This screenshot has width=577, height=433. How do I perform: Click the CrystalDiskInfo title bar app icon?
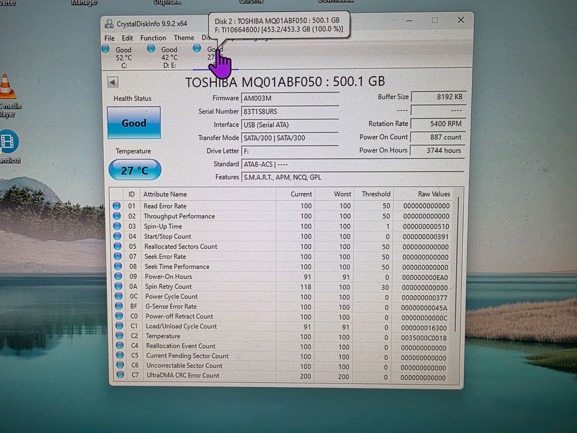pos(109,24)
